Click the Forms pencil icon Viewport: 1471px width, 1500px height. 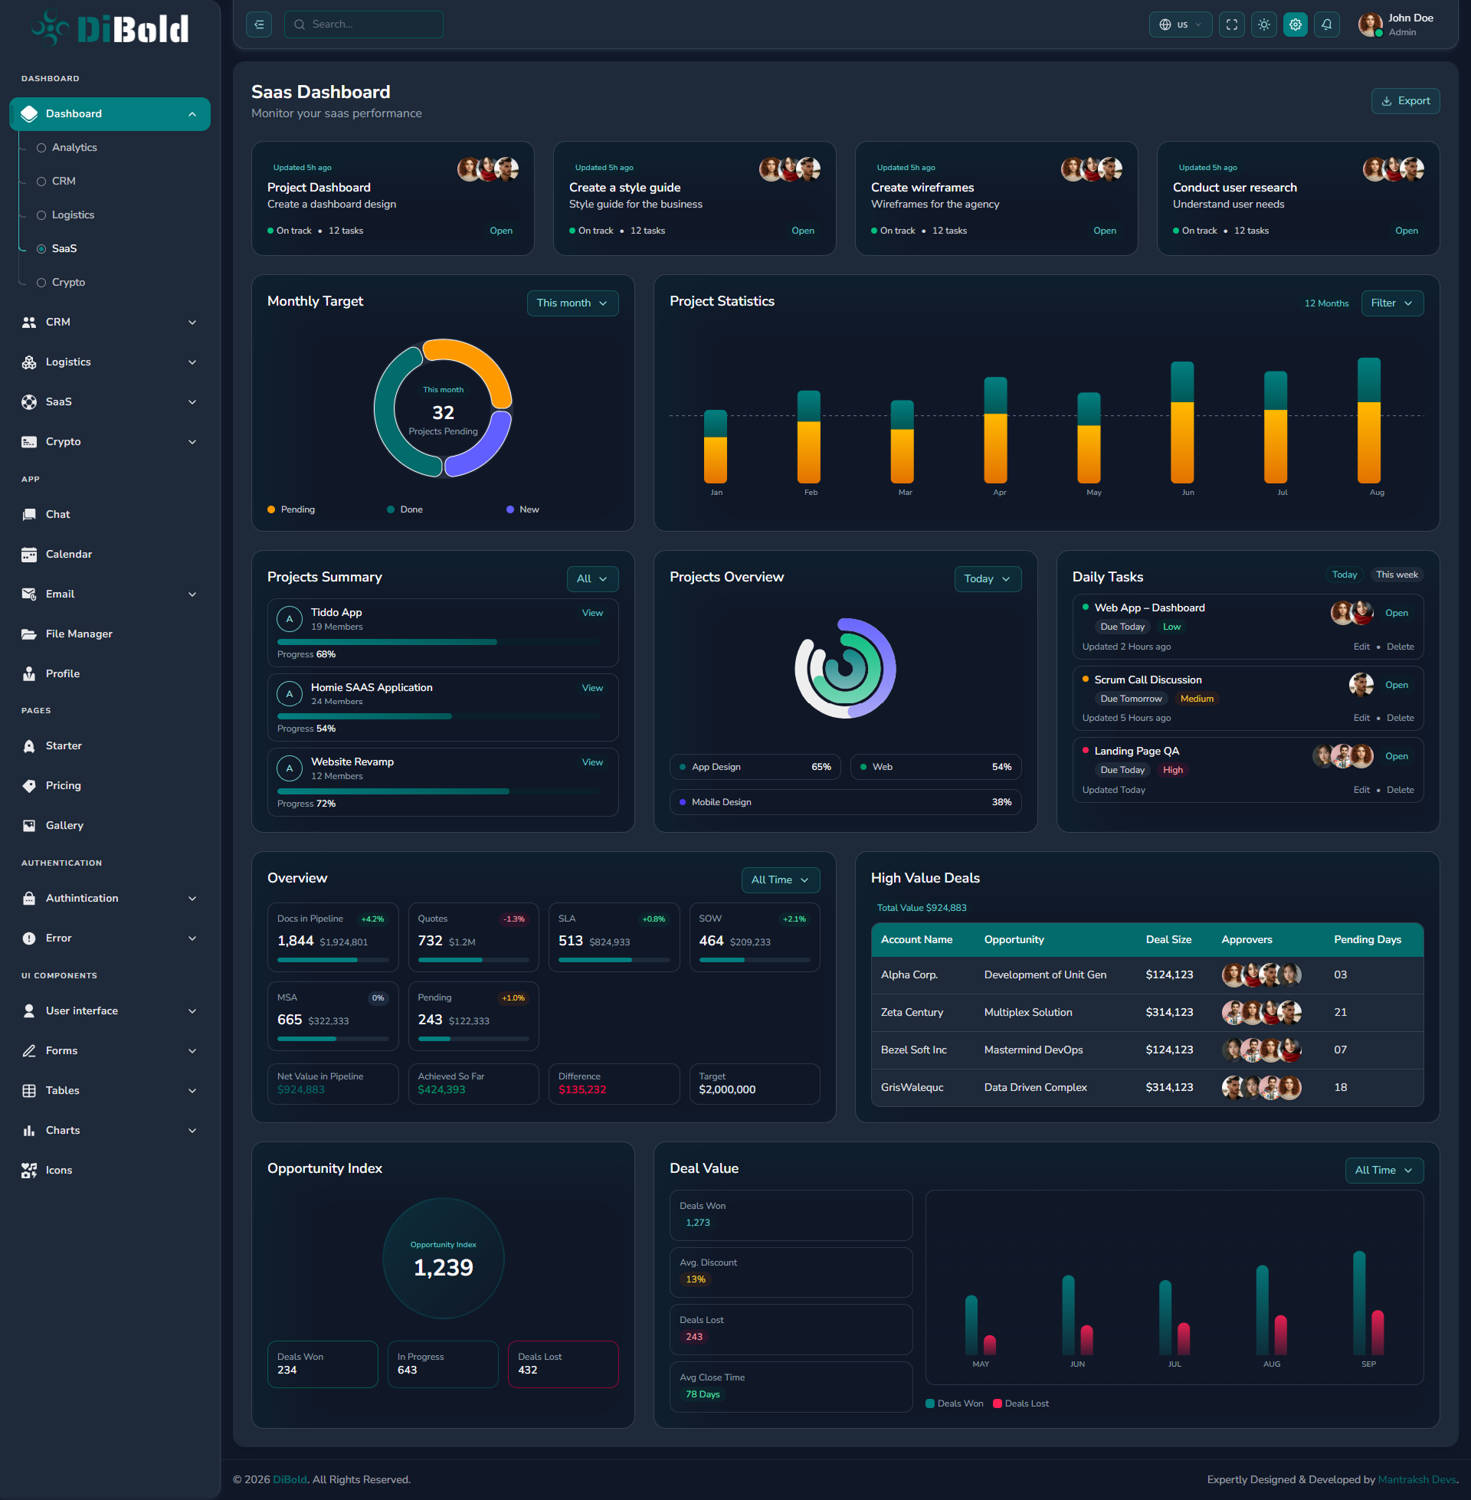point(29,1050)
